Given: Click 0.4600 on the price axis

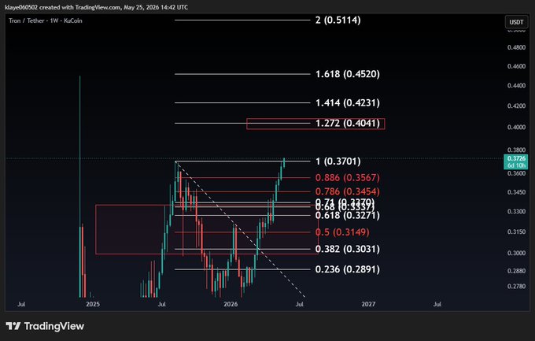Looking at the screenshot, I should (x=516, y=66).
